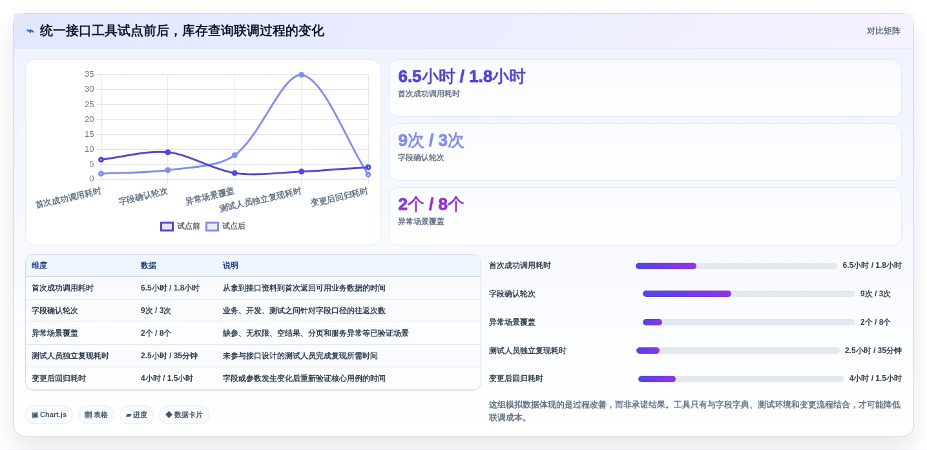Image resolution: width=927 pixels, height=450 pixels.
Task: Click table value 4小时 / 1.5小时
Action: click(167, 379)
